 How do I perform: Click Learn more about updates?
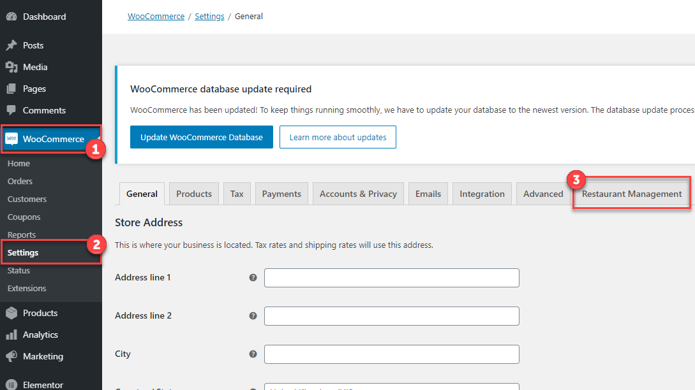338,137
